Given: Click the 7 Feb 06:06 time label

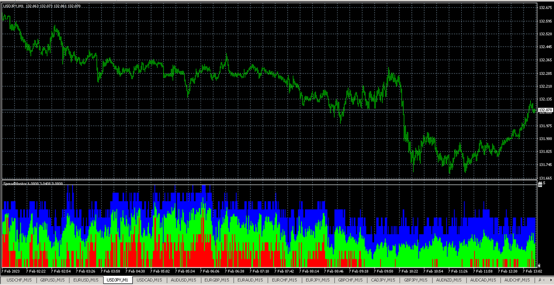Looking at the screenshot, I should (210, 271).
